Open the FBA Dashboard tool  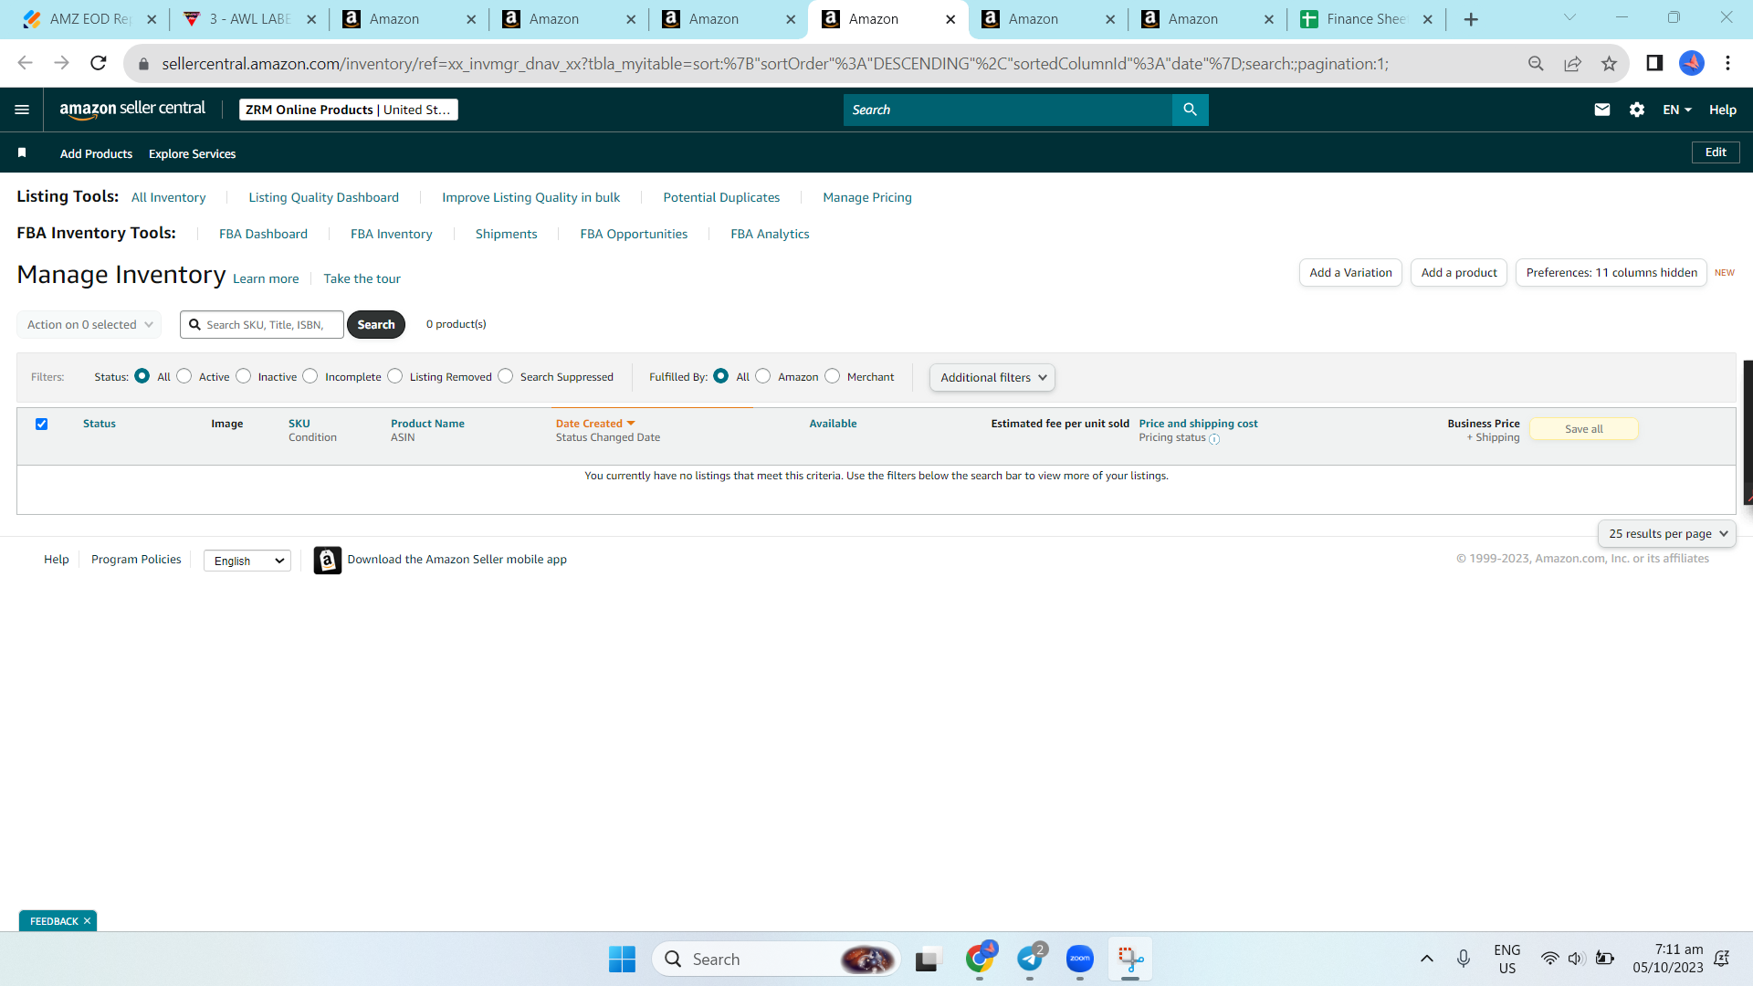263,234
